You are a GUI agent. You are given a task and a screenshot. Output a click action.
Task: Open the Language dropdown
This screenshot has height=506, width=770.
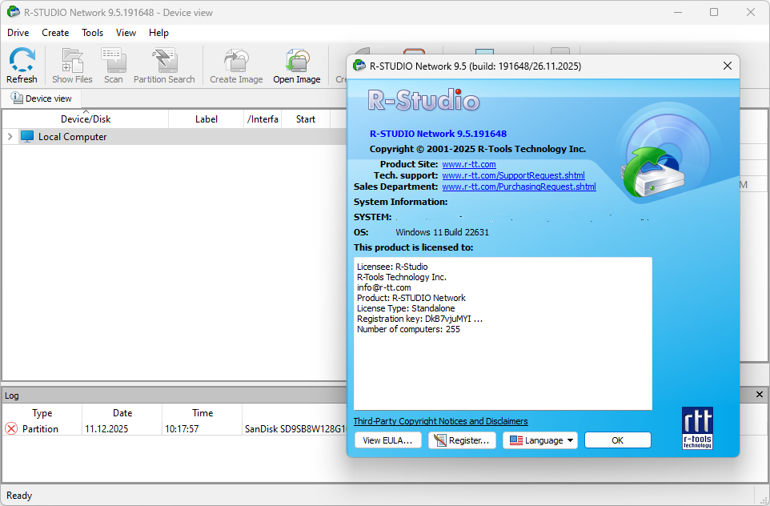[x=540, y=440]
